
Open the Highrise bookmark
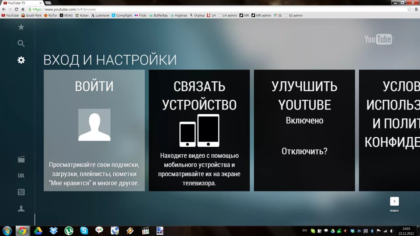click(179, 15)
